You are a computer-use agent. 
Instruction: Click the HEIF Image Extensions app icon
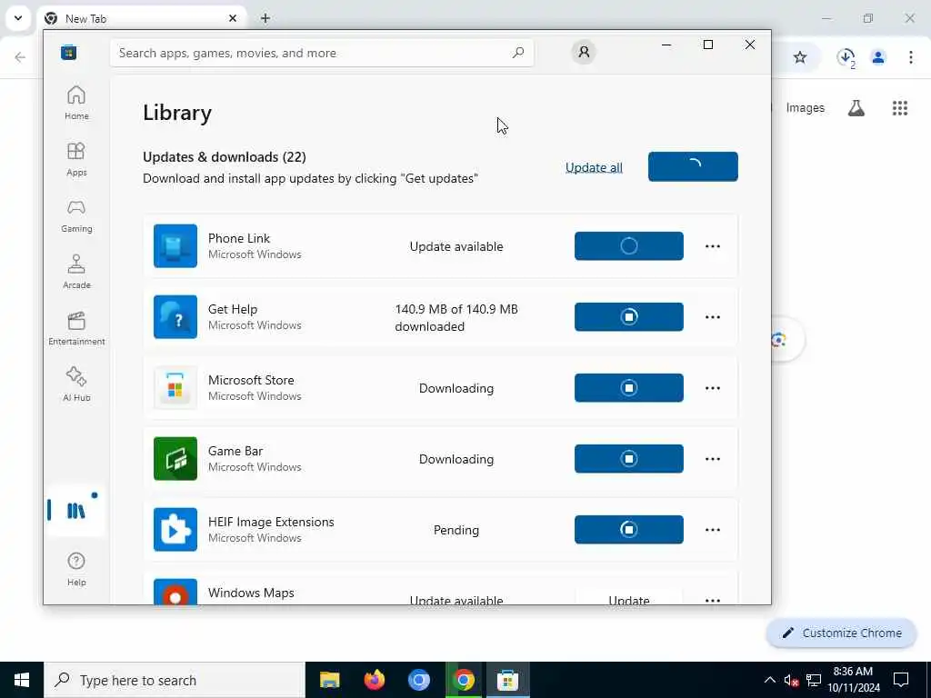coord(175,530)
